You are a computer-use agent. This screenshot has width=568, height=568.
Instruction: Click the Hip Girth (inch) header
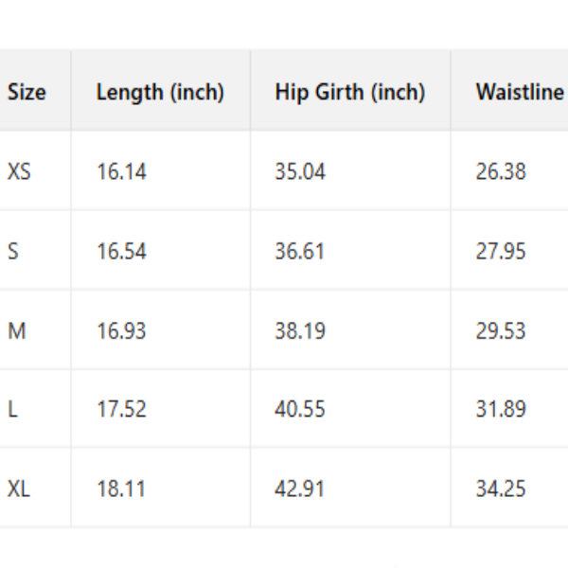(349, 93)
